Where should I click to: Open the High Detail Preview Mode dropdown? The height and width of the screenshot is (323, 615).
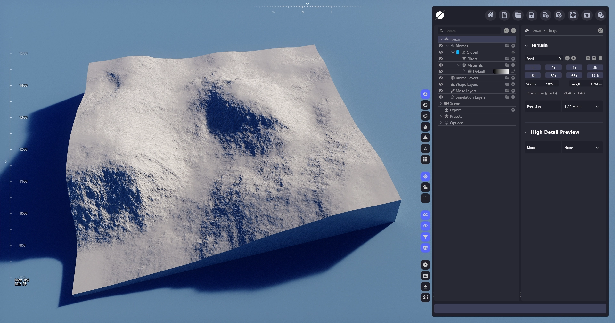tap(582, 148)
